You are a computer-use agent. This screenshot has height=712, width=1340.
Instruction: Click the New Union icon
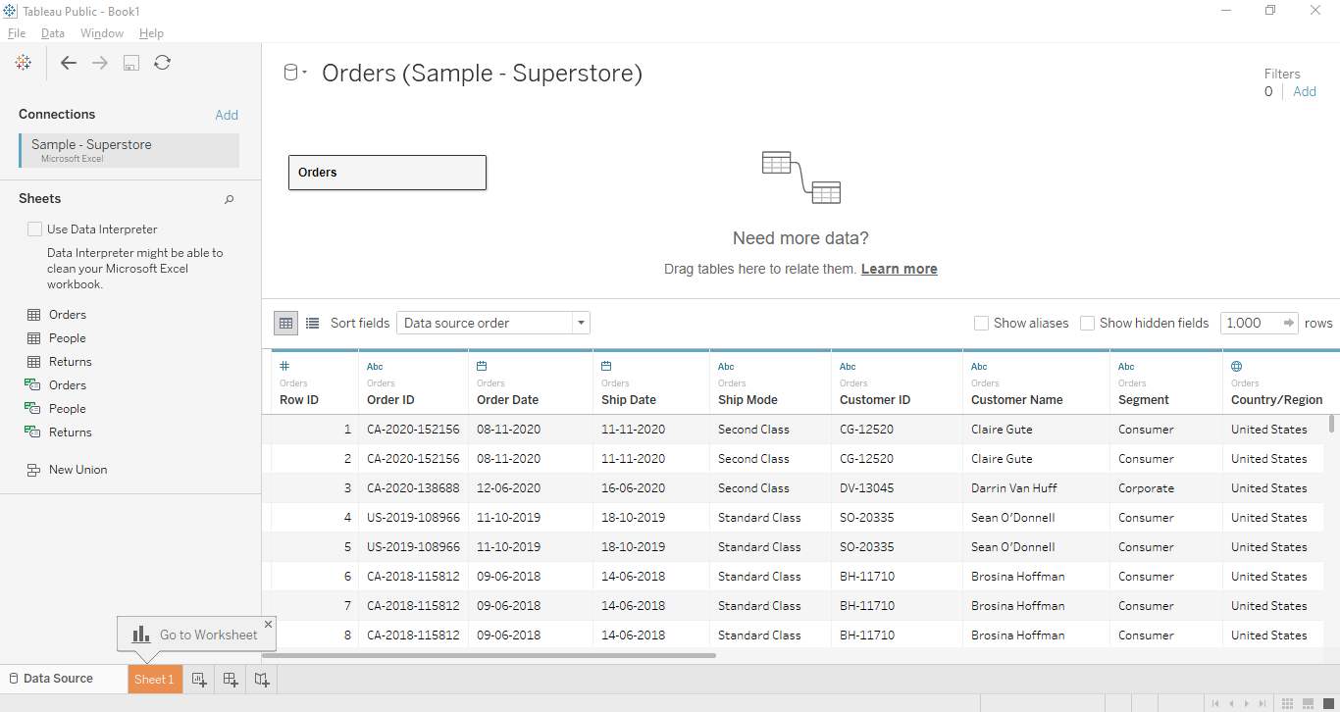coord(33,470)
